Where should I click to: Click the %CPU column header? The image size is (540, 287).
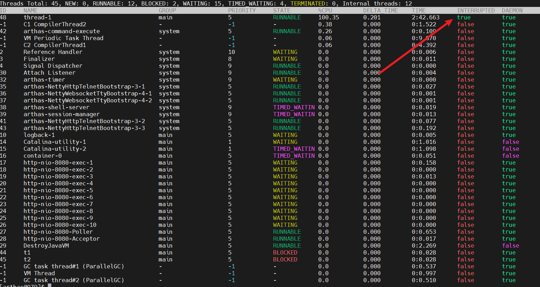[325, 10]
